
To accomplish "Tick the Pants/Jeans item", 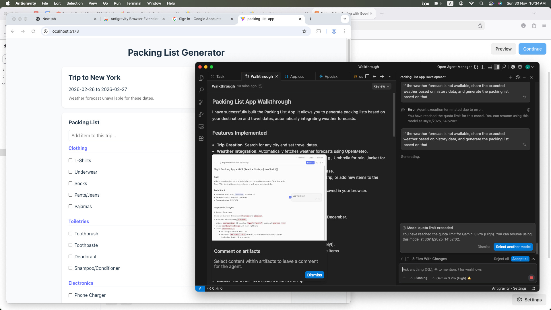I will pos(70,195).
